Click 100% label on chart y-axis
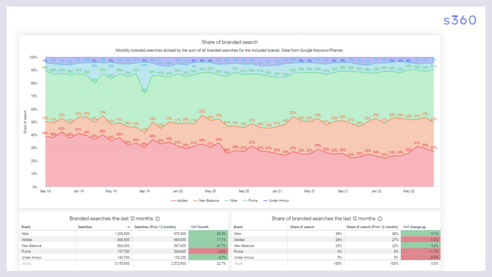 coord(33,57)
